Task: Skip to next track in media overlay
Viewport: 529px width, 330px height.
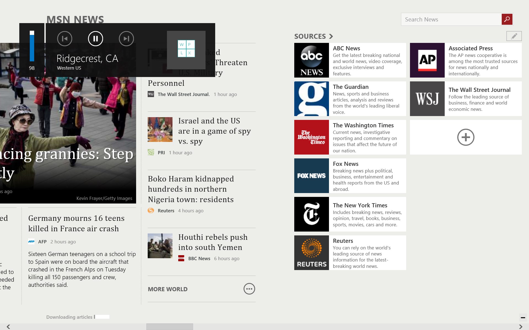Action: [126, 39]
